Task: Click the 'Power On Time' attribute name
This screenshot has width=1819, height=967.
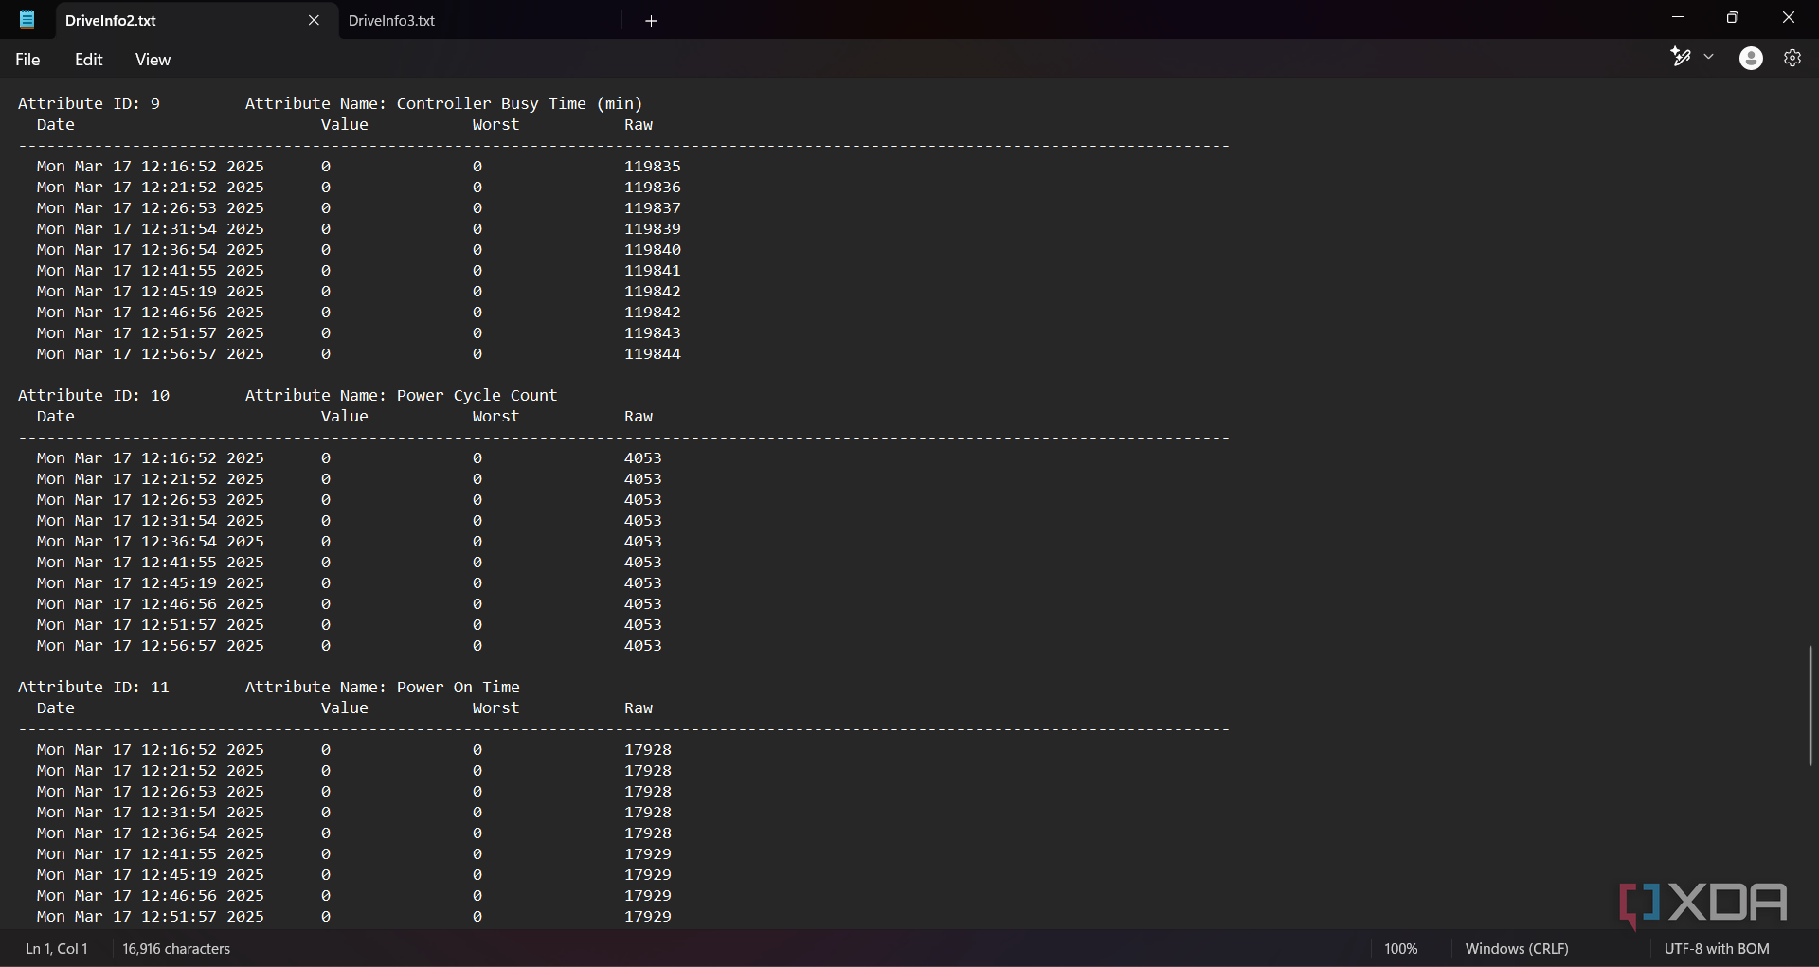Action: 458,688
